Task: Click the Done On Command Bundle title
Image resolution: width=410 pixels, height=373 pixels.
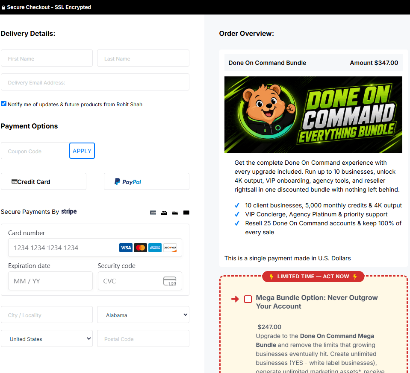Action: pos(267,63)
